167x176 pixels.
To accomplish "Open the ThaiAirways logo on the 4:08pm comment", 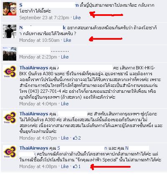I will pyautogui.click(x=10, y=152).
